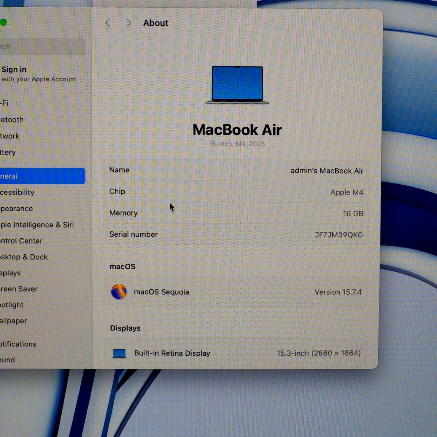Open Screen Saver settings in the sidebar

[19, 289]
